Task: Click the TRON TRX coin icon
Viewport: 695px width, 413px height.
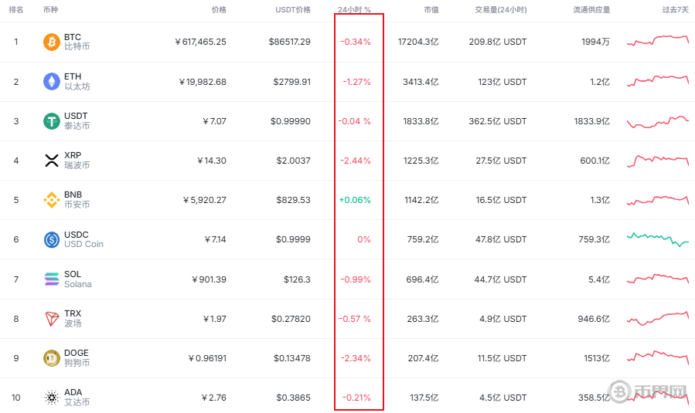Action: 52,319
